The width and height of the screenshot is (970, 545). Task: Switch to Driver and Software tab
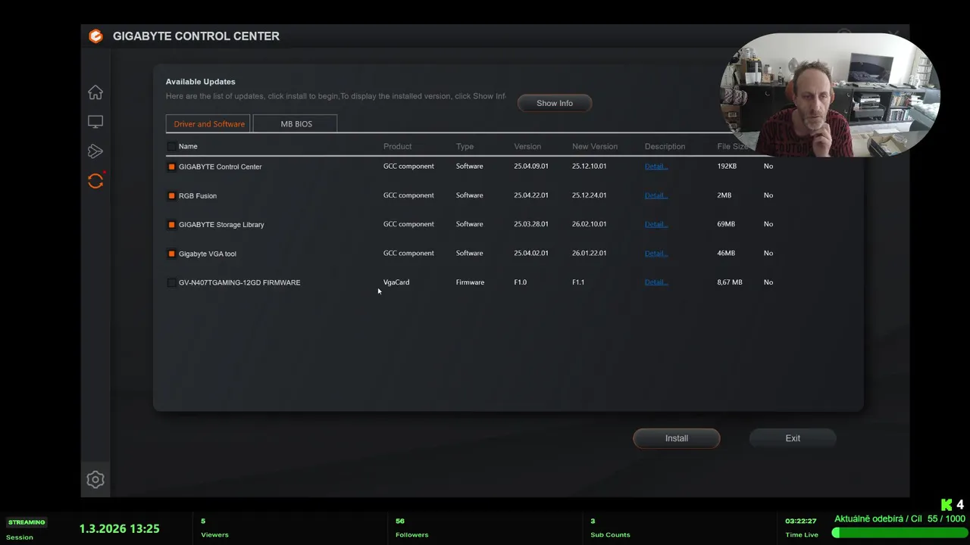(x=208, y=123)
